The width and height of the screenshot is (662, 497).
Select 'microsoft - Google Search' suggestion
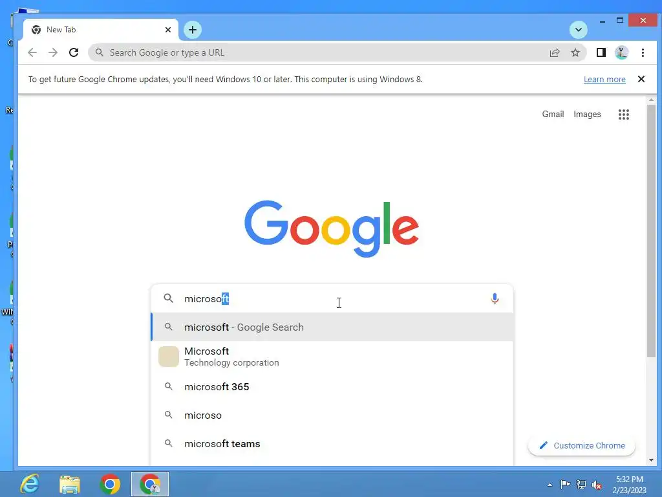(332, 327)
